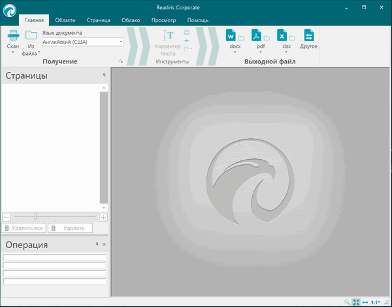Export to xlsx with the Excel icon
This screenshot has height=307, width=392.
pos(282,35)
